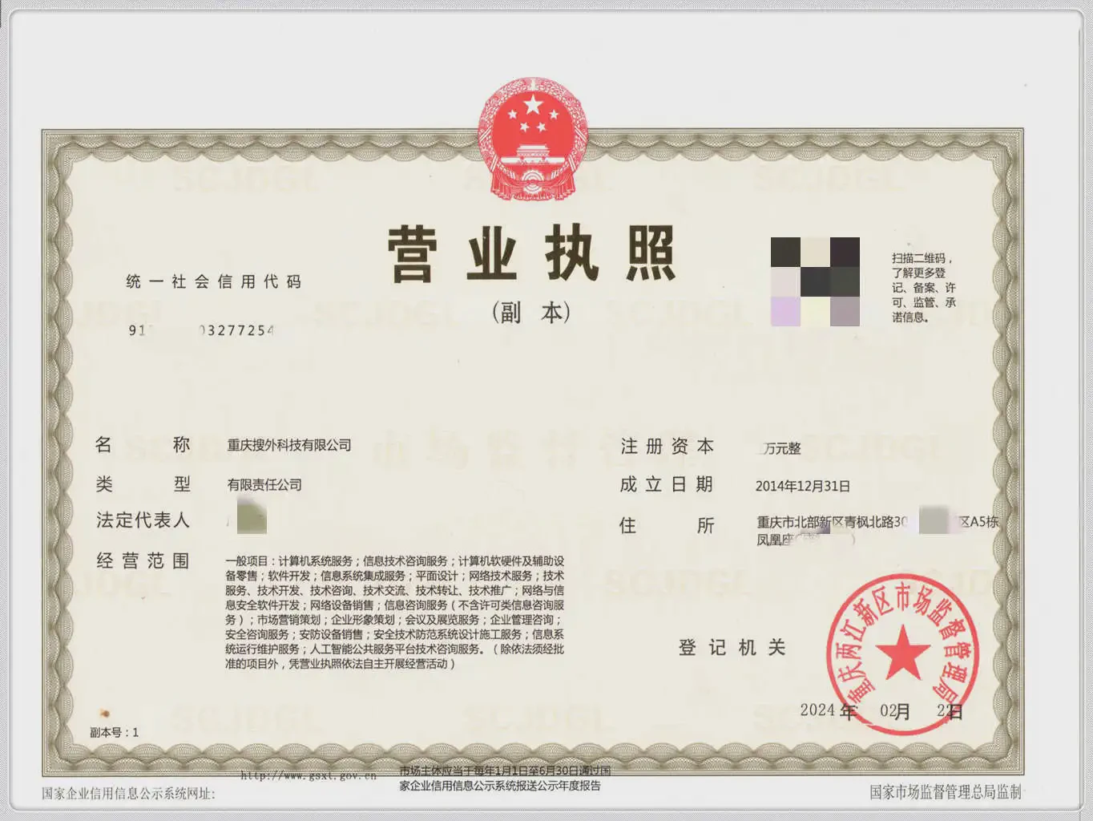Click the 营业执照 title heading
Viewport: 1093px width, 821px height.
[532, 254]
